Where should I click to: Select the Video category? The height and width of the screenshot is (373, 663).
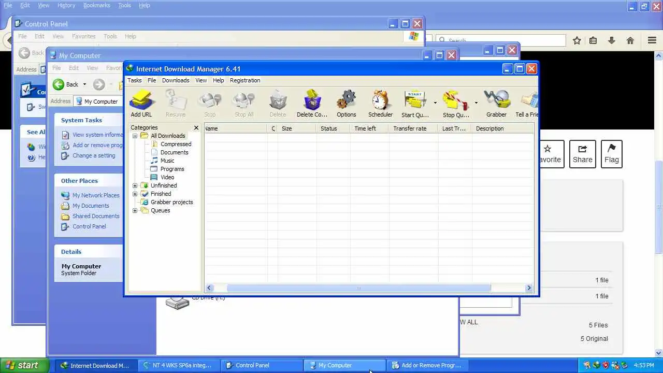(x=167, y=177)
